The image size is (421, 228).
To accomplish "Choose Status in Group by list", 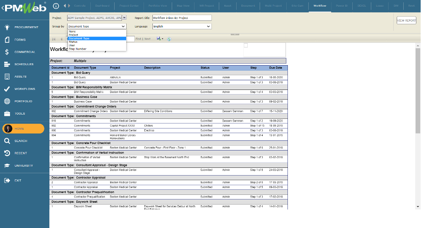I will pyautogui.click(x=96, y=42).
